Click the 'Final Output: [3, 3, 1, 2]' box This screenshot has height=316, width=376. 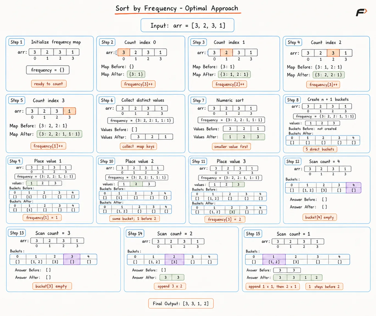(x=181, y=304)
